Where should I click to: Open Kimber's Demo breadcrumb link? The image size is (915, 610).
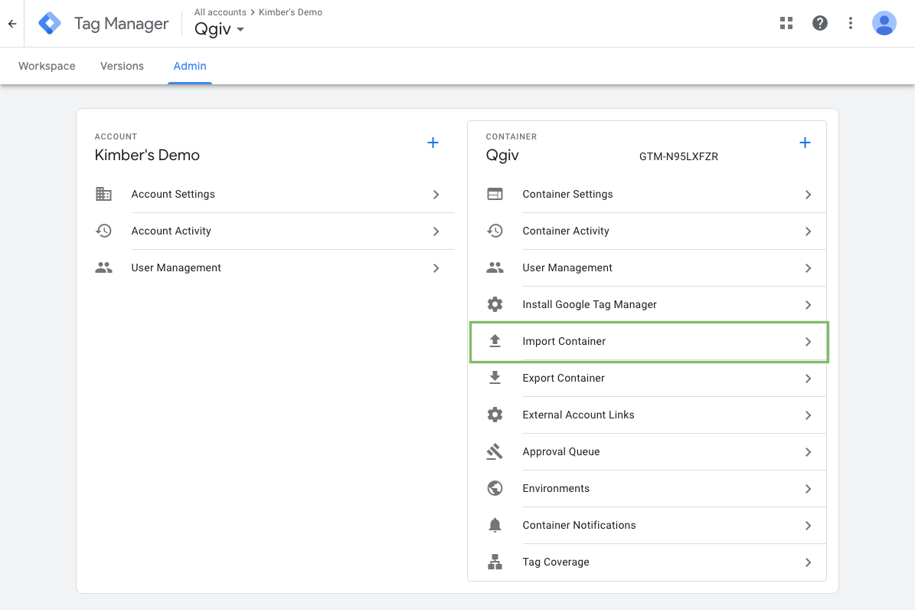[x=290, y=12]
